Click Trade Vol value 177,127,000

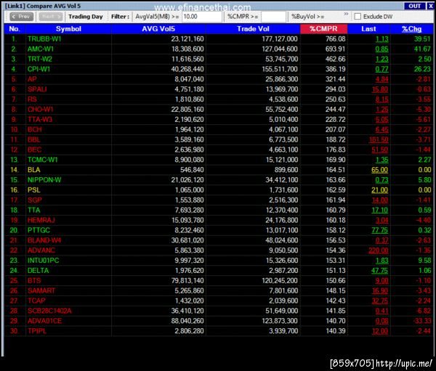(x=280, y=39)
